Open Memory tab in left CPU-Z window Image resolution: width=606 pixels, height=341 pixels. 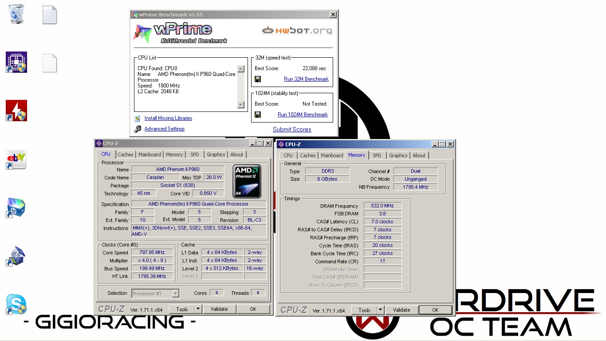[x=174, y=155]
